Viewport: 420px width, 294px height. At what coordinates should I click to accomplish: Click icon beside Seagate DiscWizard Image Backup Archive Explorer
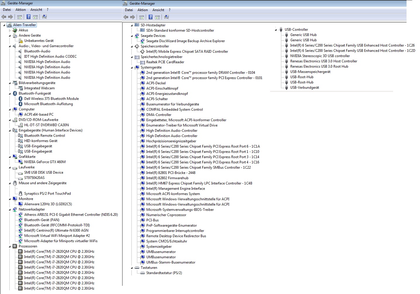tap(143, 41)
